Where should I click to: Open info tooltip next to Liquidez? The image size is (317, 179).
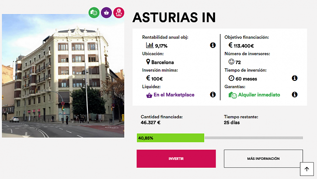pos(213,94)
